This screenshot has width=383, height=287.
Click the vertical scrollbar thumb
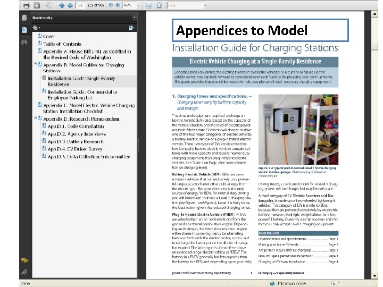pyautogui.click(x=374, y=46)
